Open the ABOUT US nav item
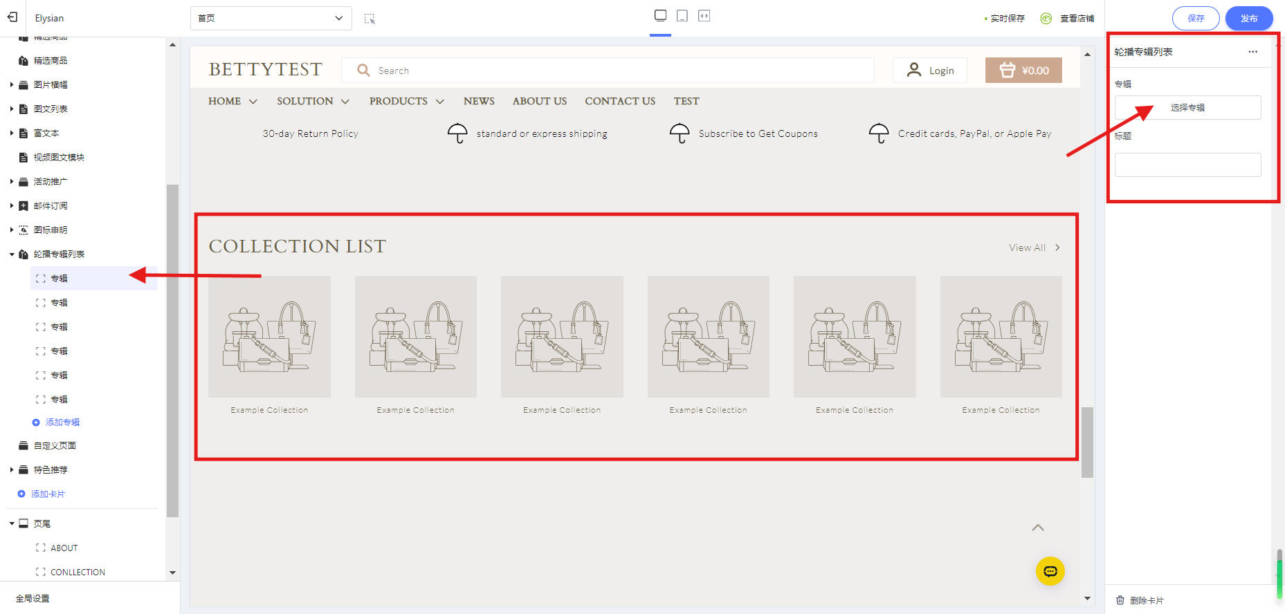 pyautogui.click(x=539, y=101)
